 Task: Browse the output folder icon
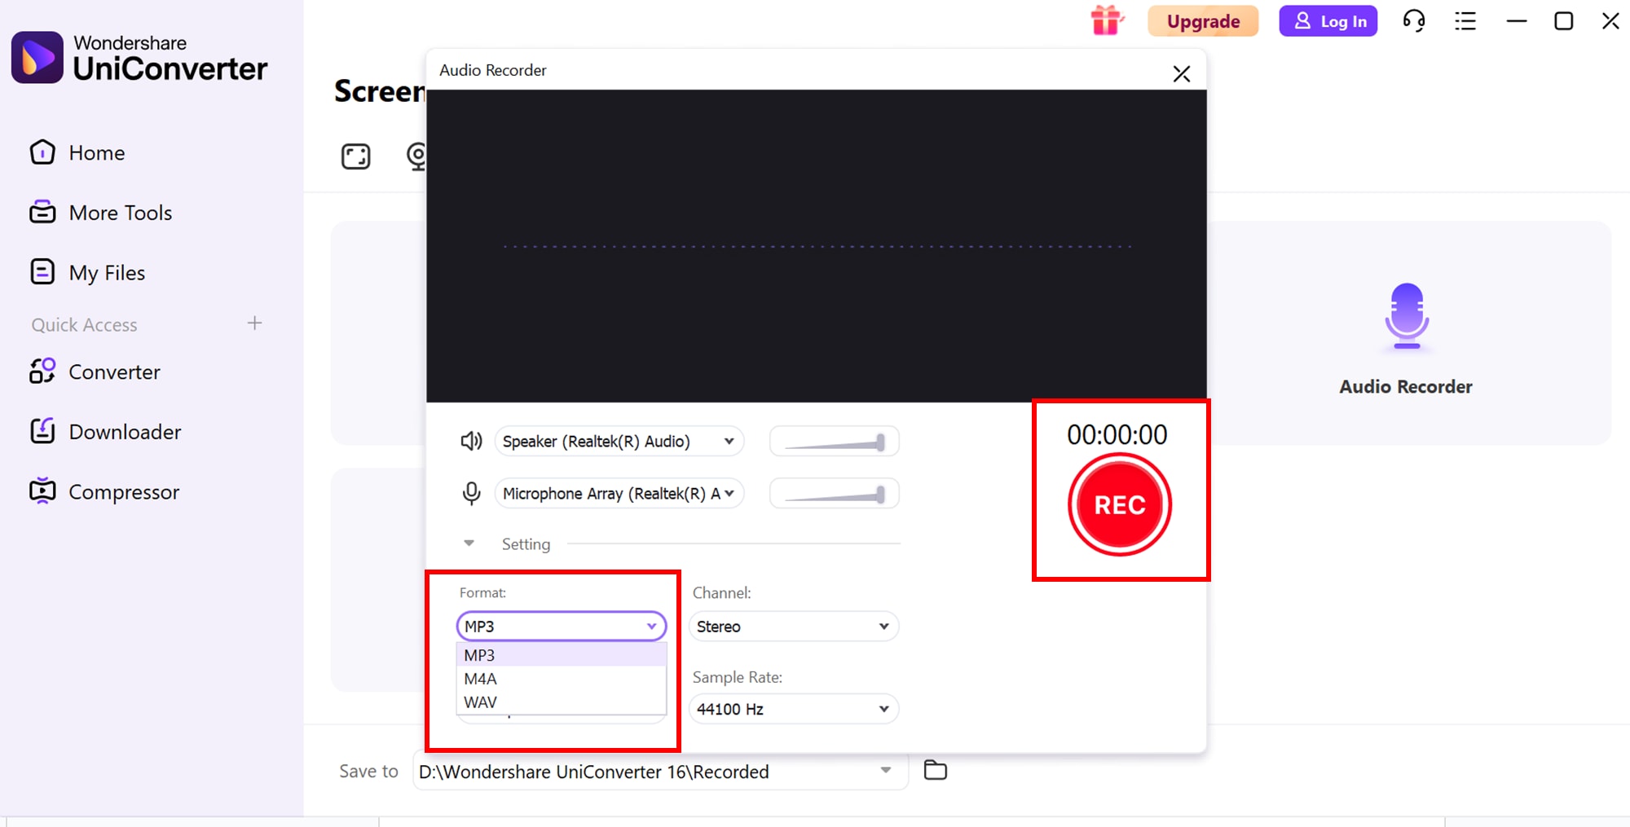point(936,770)
